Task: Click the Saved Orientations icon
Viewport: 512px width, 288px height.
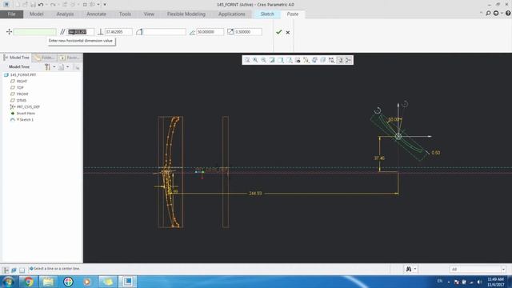Action: pyautogui.click(x=289, y=60)
